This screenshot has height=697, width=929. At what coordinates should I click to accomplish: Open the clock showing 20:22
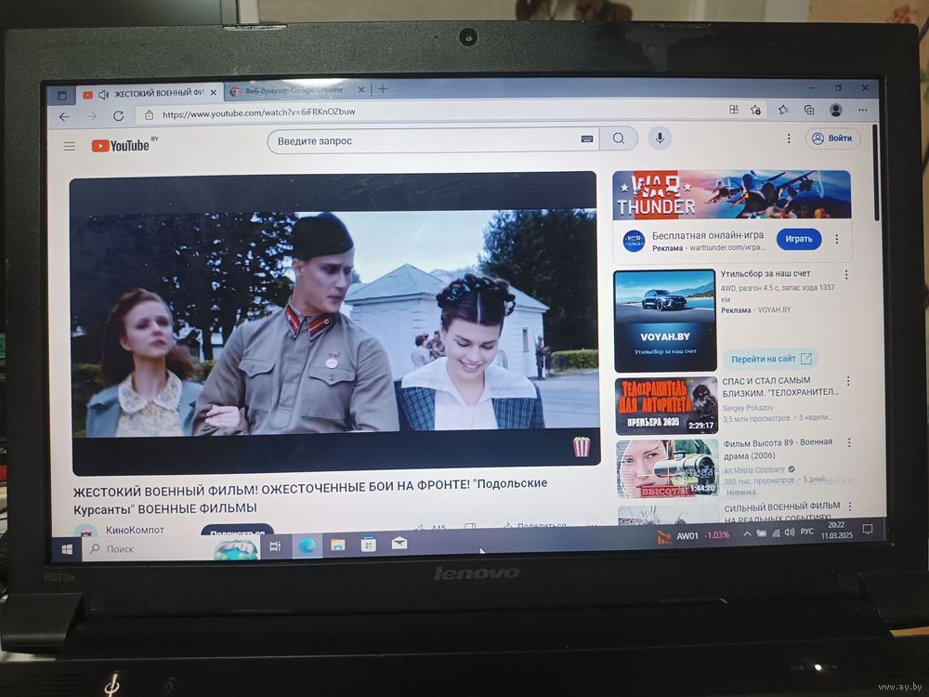pyautogui.click(x=837, y=530)
